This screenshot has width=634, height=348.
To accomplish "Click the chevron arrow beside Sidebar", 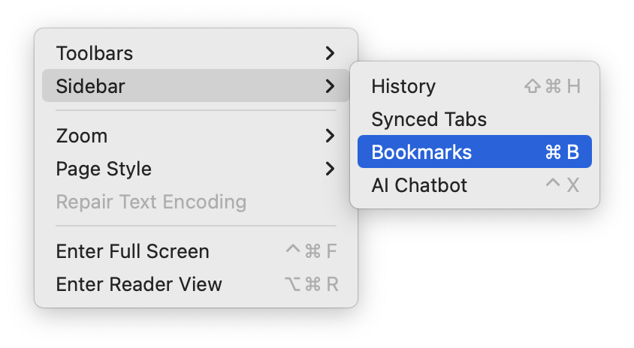I will (330, 86).
